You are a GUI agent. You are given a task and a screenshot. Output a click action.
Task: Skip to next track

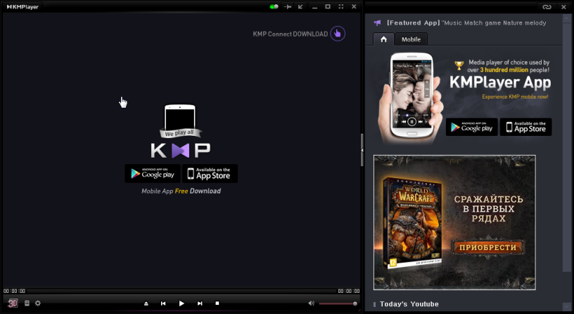pyautogui.click(x=200, y=303)
